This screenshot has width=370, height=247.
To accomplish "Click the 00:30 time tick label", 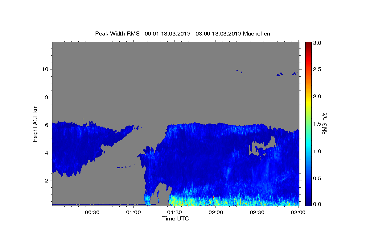I will pyautogui.click(x=92, y=212).
